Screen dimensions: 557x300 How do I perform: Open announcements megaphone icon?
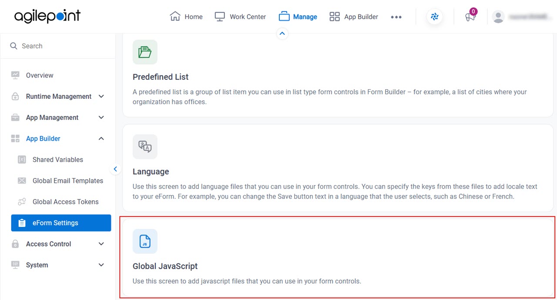470,17
